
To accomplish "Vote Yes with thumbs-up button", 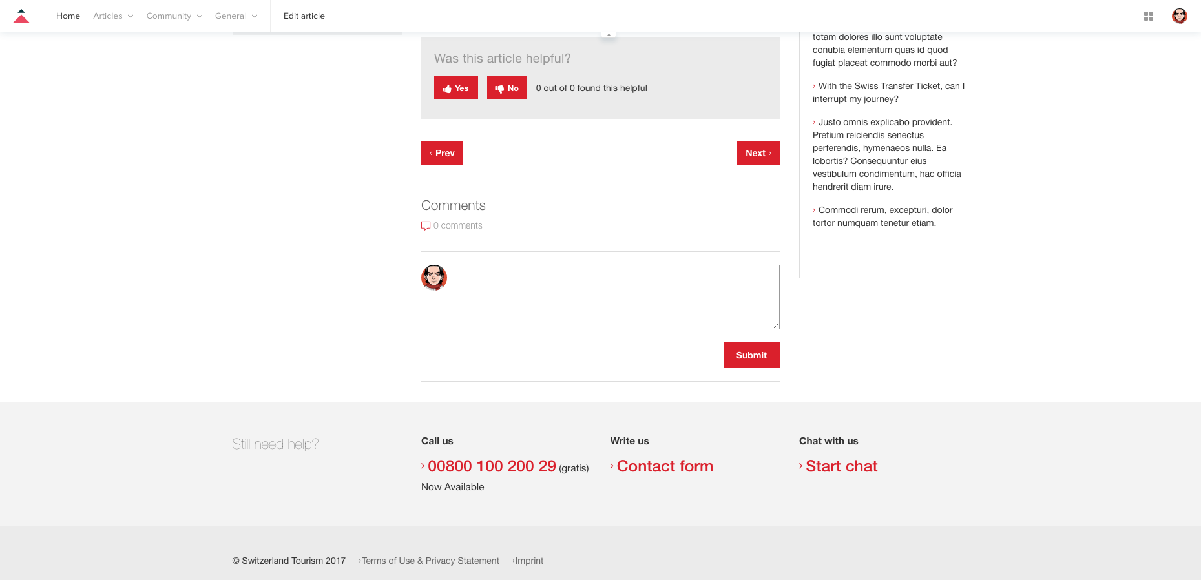I will point(455,88).
